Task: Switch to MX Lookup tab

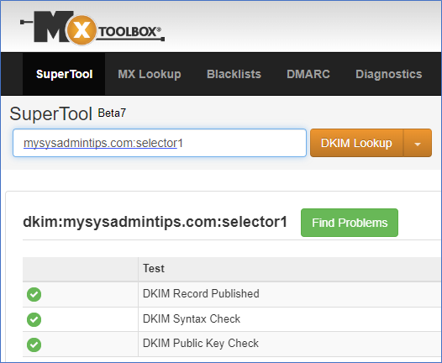Action: click(150, 74)
